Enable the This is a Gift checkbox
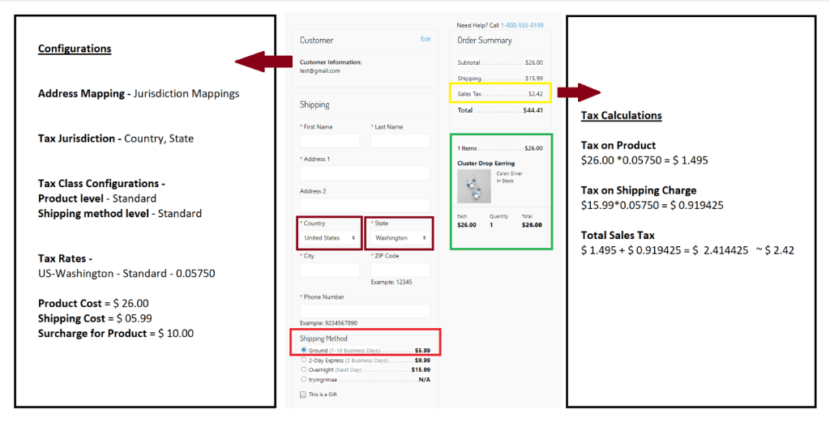The image size is (830, 422). pyautogui.click(x=303, y=394)
